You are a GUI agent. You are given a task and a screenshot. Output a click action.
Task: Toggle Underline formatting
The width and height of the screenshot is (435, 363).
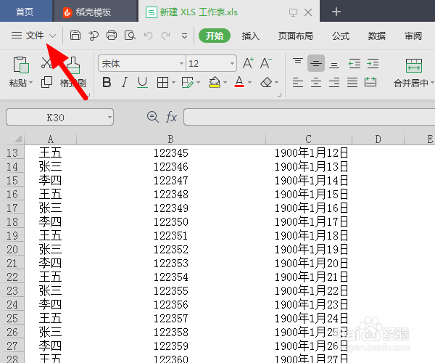142,83
